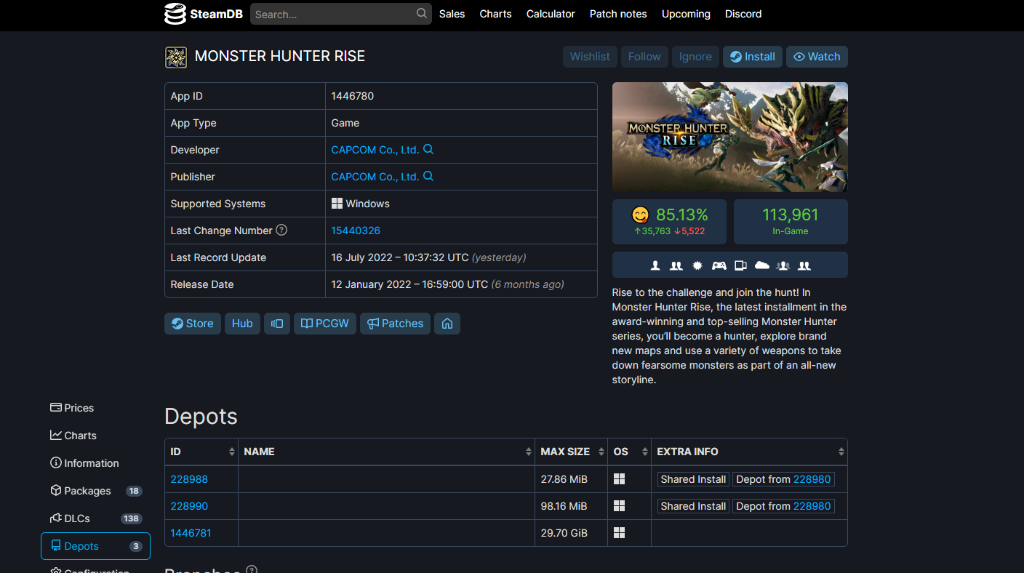
Task: Click the Install button
Action: tap(753, 57)
